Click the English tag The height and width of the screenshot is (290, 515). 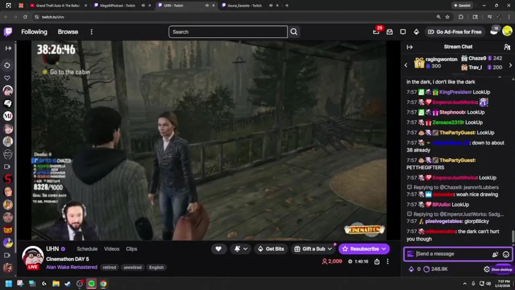tap(156, 267)
